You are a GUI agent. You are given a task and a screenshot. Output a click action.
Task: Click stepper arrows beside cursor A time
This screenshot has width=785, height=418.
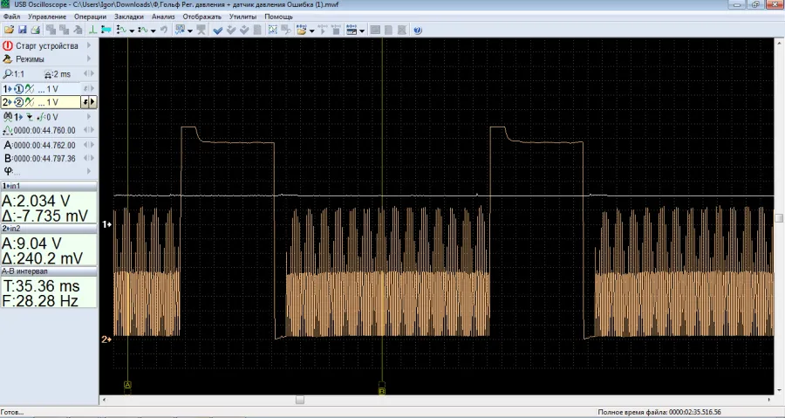(x=89, y=145)
